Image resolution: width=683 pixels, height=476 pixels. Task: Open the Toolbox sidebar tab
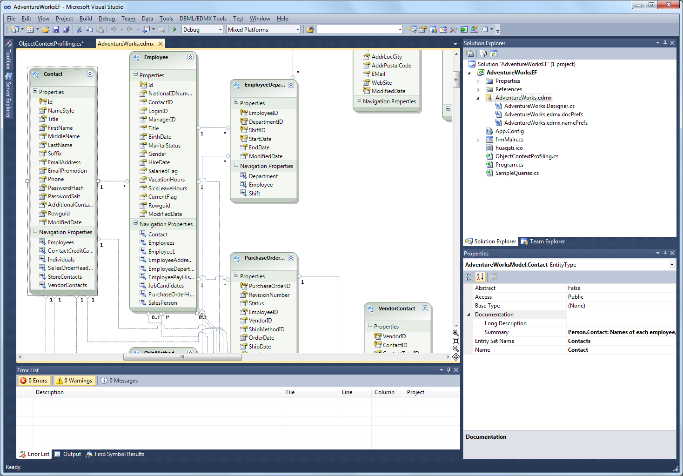click(8, 55)
